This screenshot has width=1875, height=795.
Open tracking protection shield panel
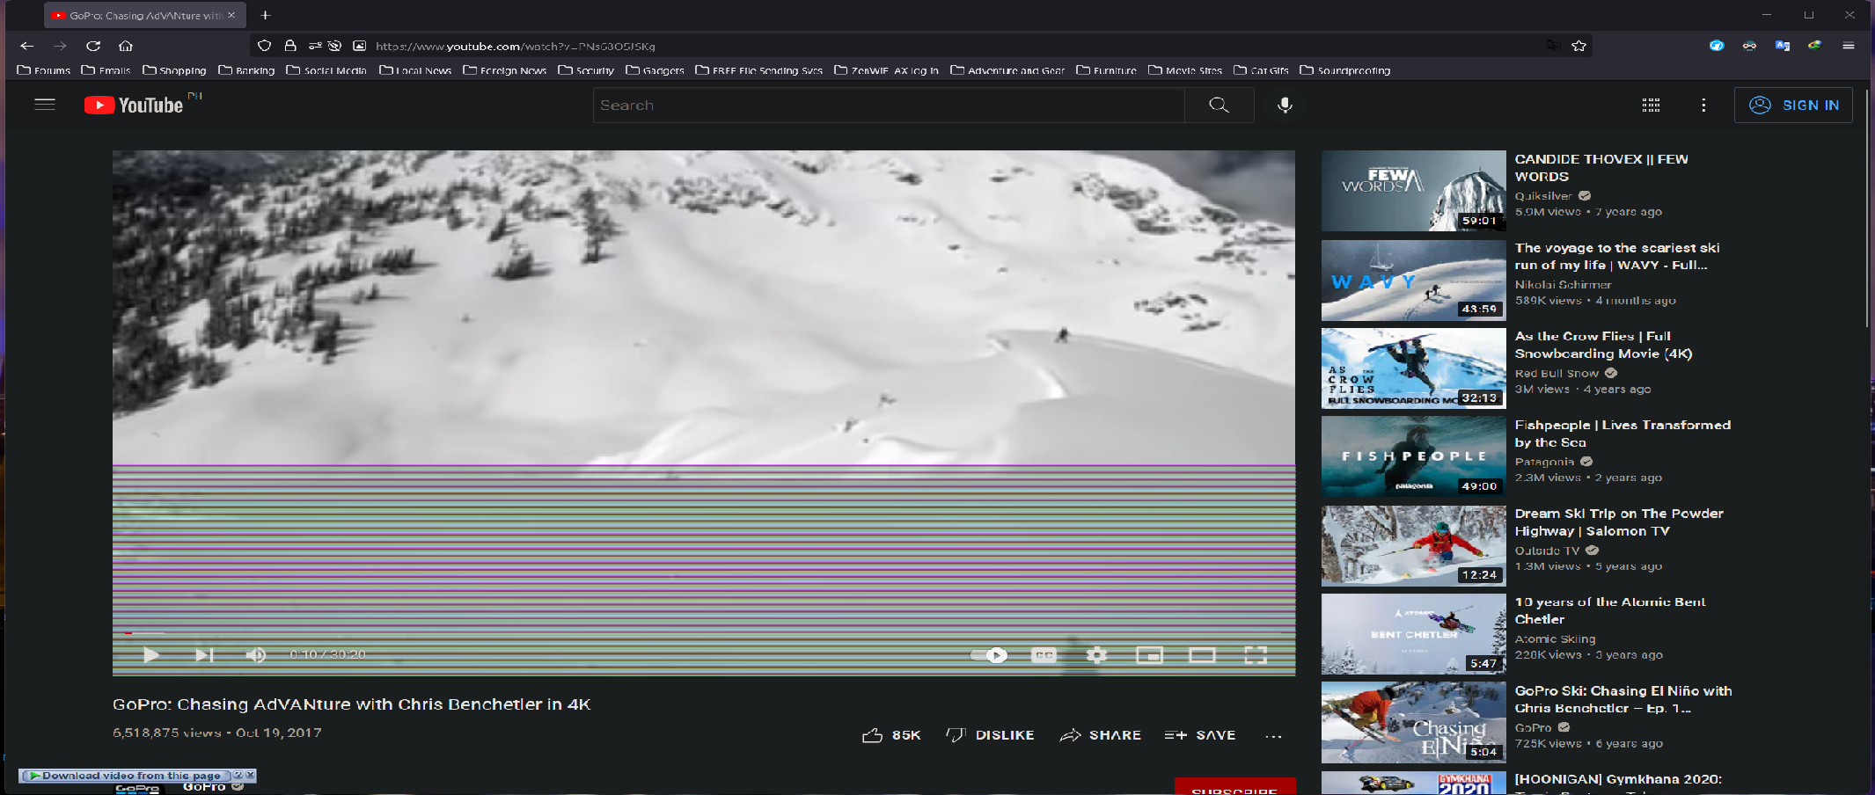264,46
